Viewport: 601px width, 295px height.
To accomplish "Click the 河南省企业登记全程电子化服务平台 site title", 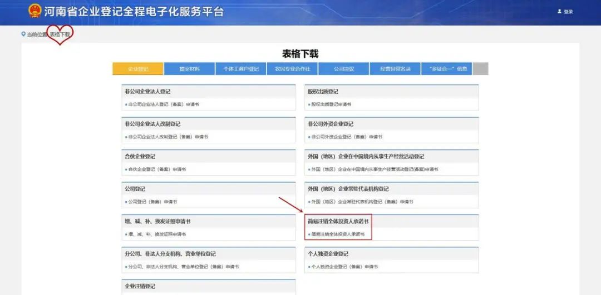I will pyautogui.click(x=134, y=12).
